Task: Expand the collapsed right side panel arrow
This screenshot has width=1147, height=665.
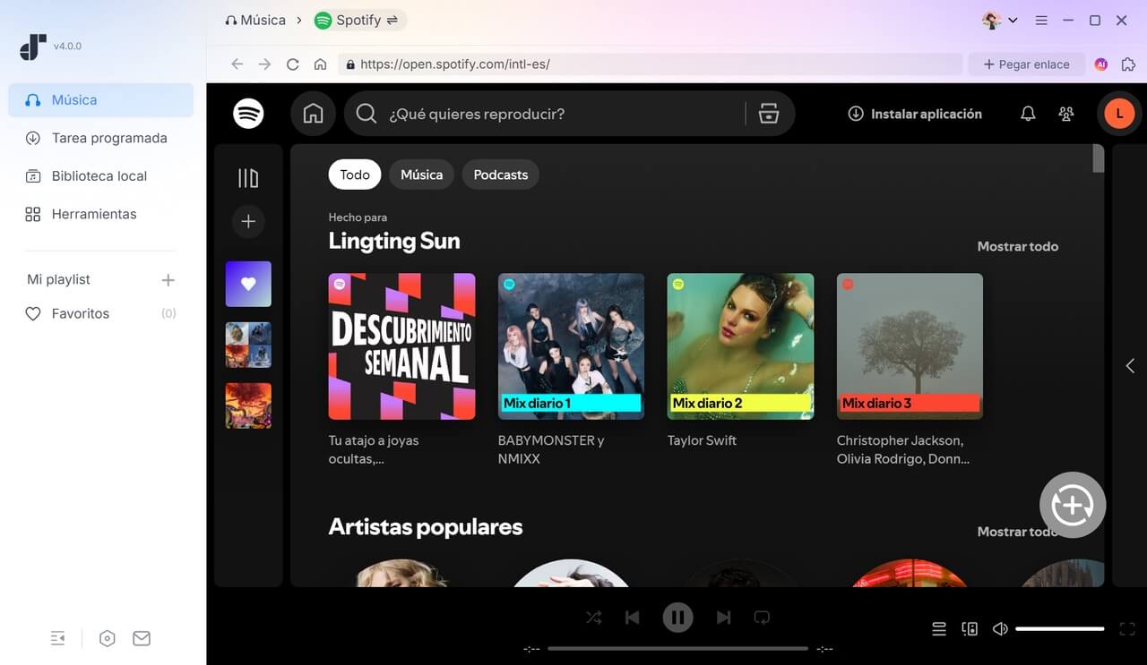Action: [1129, 365]
